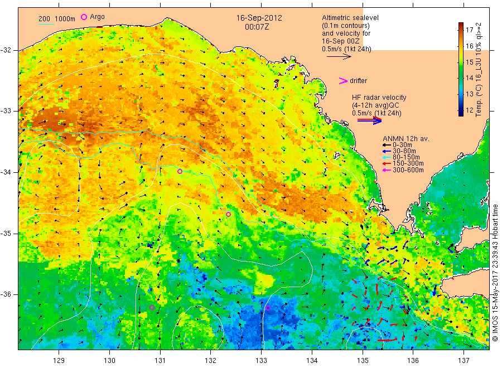This screenshot has height=368, width=502.
Task: Click the magenta drifter chevron legend symbol
Action: click(x=343, y=81)
